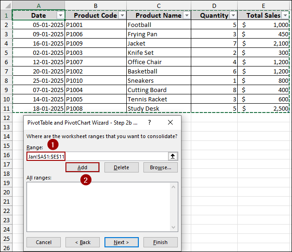Select column E header
Viewport: 292px width, 252px height.
coord(263,6)
